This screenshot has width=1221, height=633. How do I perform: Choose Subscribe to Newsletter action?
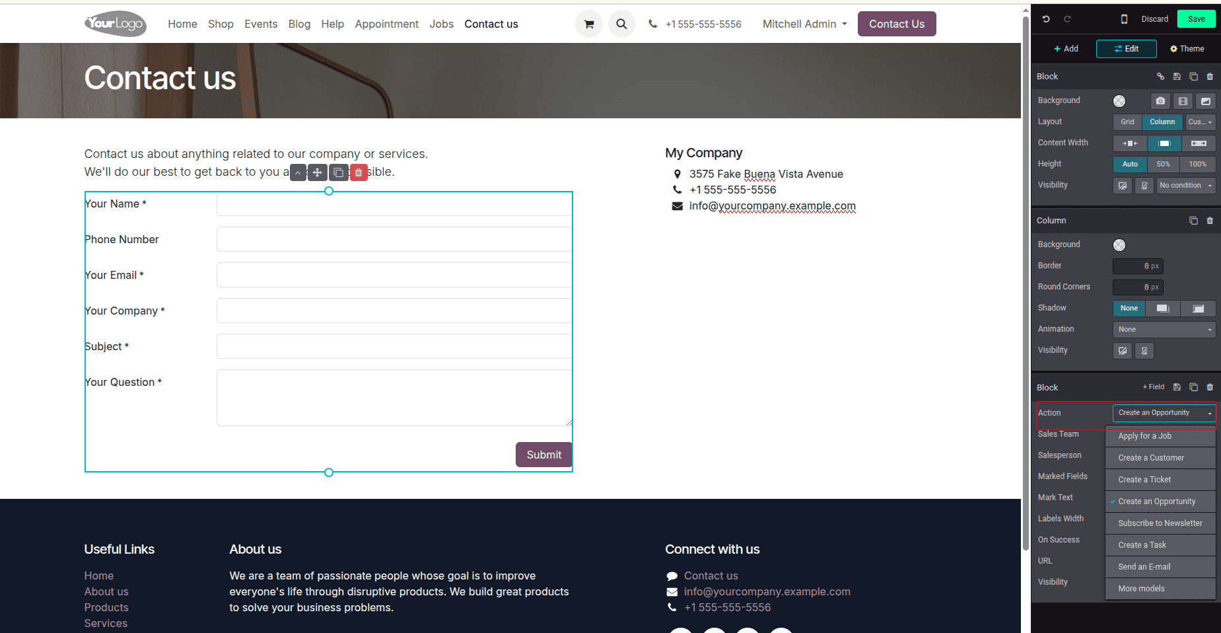point(1160,523)
